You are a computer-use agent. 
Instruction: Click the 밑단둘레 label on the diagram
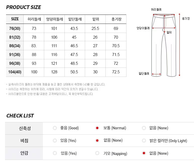144,74
